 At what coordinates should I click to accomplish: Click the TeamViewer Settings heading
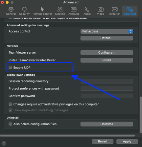(x=21, y=75)
